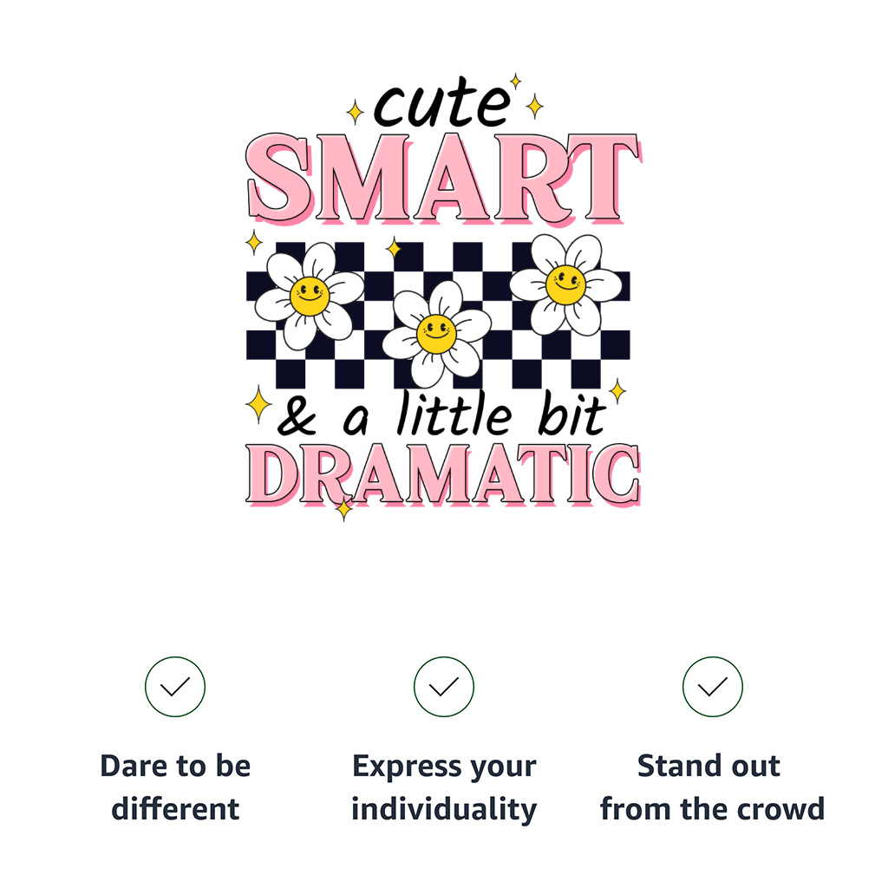Click the checkmark above "Express your individuality"
The width and height of the screenshot is (888, 888).
(444, 687)
